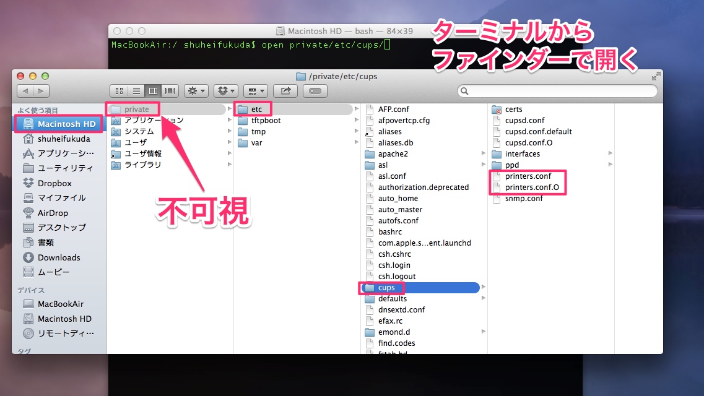Open アプリケーシ… in the sidebar
Screen dimensions: 704x396
point(58,153)
